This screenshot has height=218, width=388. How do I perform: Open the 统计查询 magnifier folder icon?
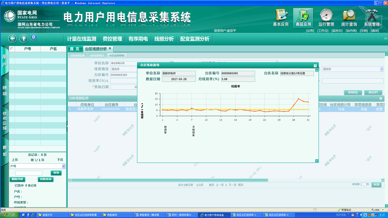point(349,16)
